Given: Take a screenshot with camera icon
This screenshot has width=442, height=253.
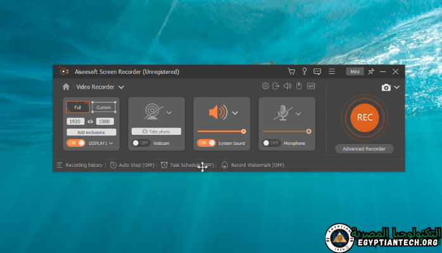Looking at the screenshot, I should click(x=386, y=87).
